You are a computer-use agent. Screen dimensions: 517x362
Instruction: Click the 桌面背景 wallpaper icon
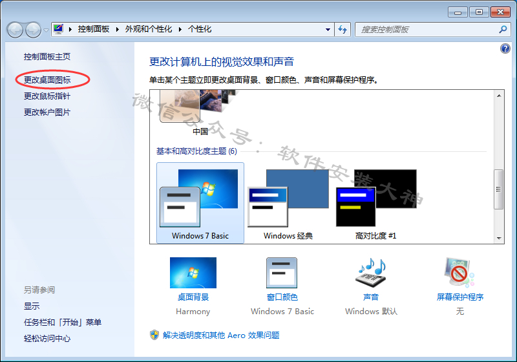coord(193,273)
